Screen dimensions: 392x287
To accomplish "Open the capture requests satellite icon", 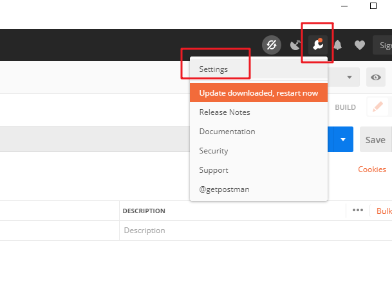I will [295, 45].
